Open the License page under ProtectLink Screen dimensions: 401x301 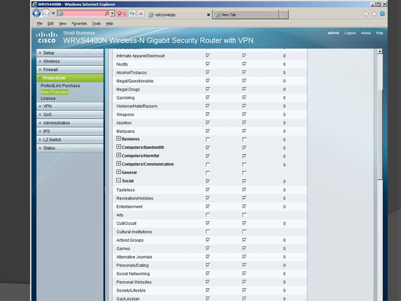coord(48,99)
